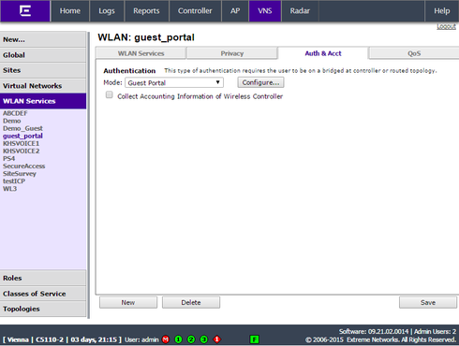The image size is (459, 346).
Task: Open the Controller menu
Action: [195, 11]
